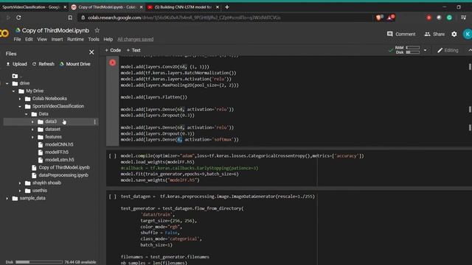Screen dimensions: 472x265
Task: Open the data3 folder options menu
Action: (95, 121)
